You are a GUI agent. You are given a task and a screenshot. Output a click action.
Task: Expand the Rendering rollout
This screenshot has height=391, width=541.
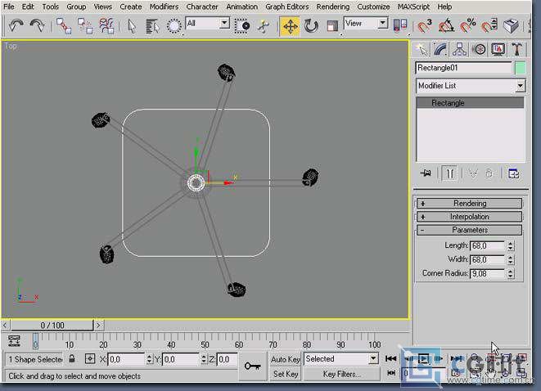point(470,204)
